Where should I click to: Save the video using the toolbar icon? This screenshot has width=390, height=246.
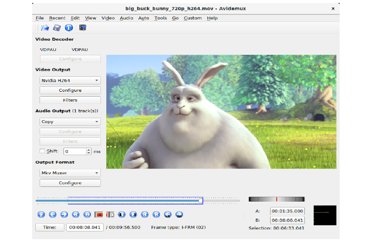(56, 28)
